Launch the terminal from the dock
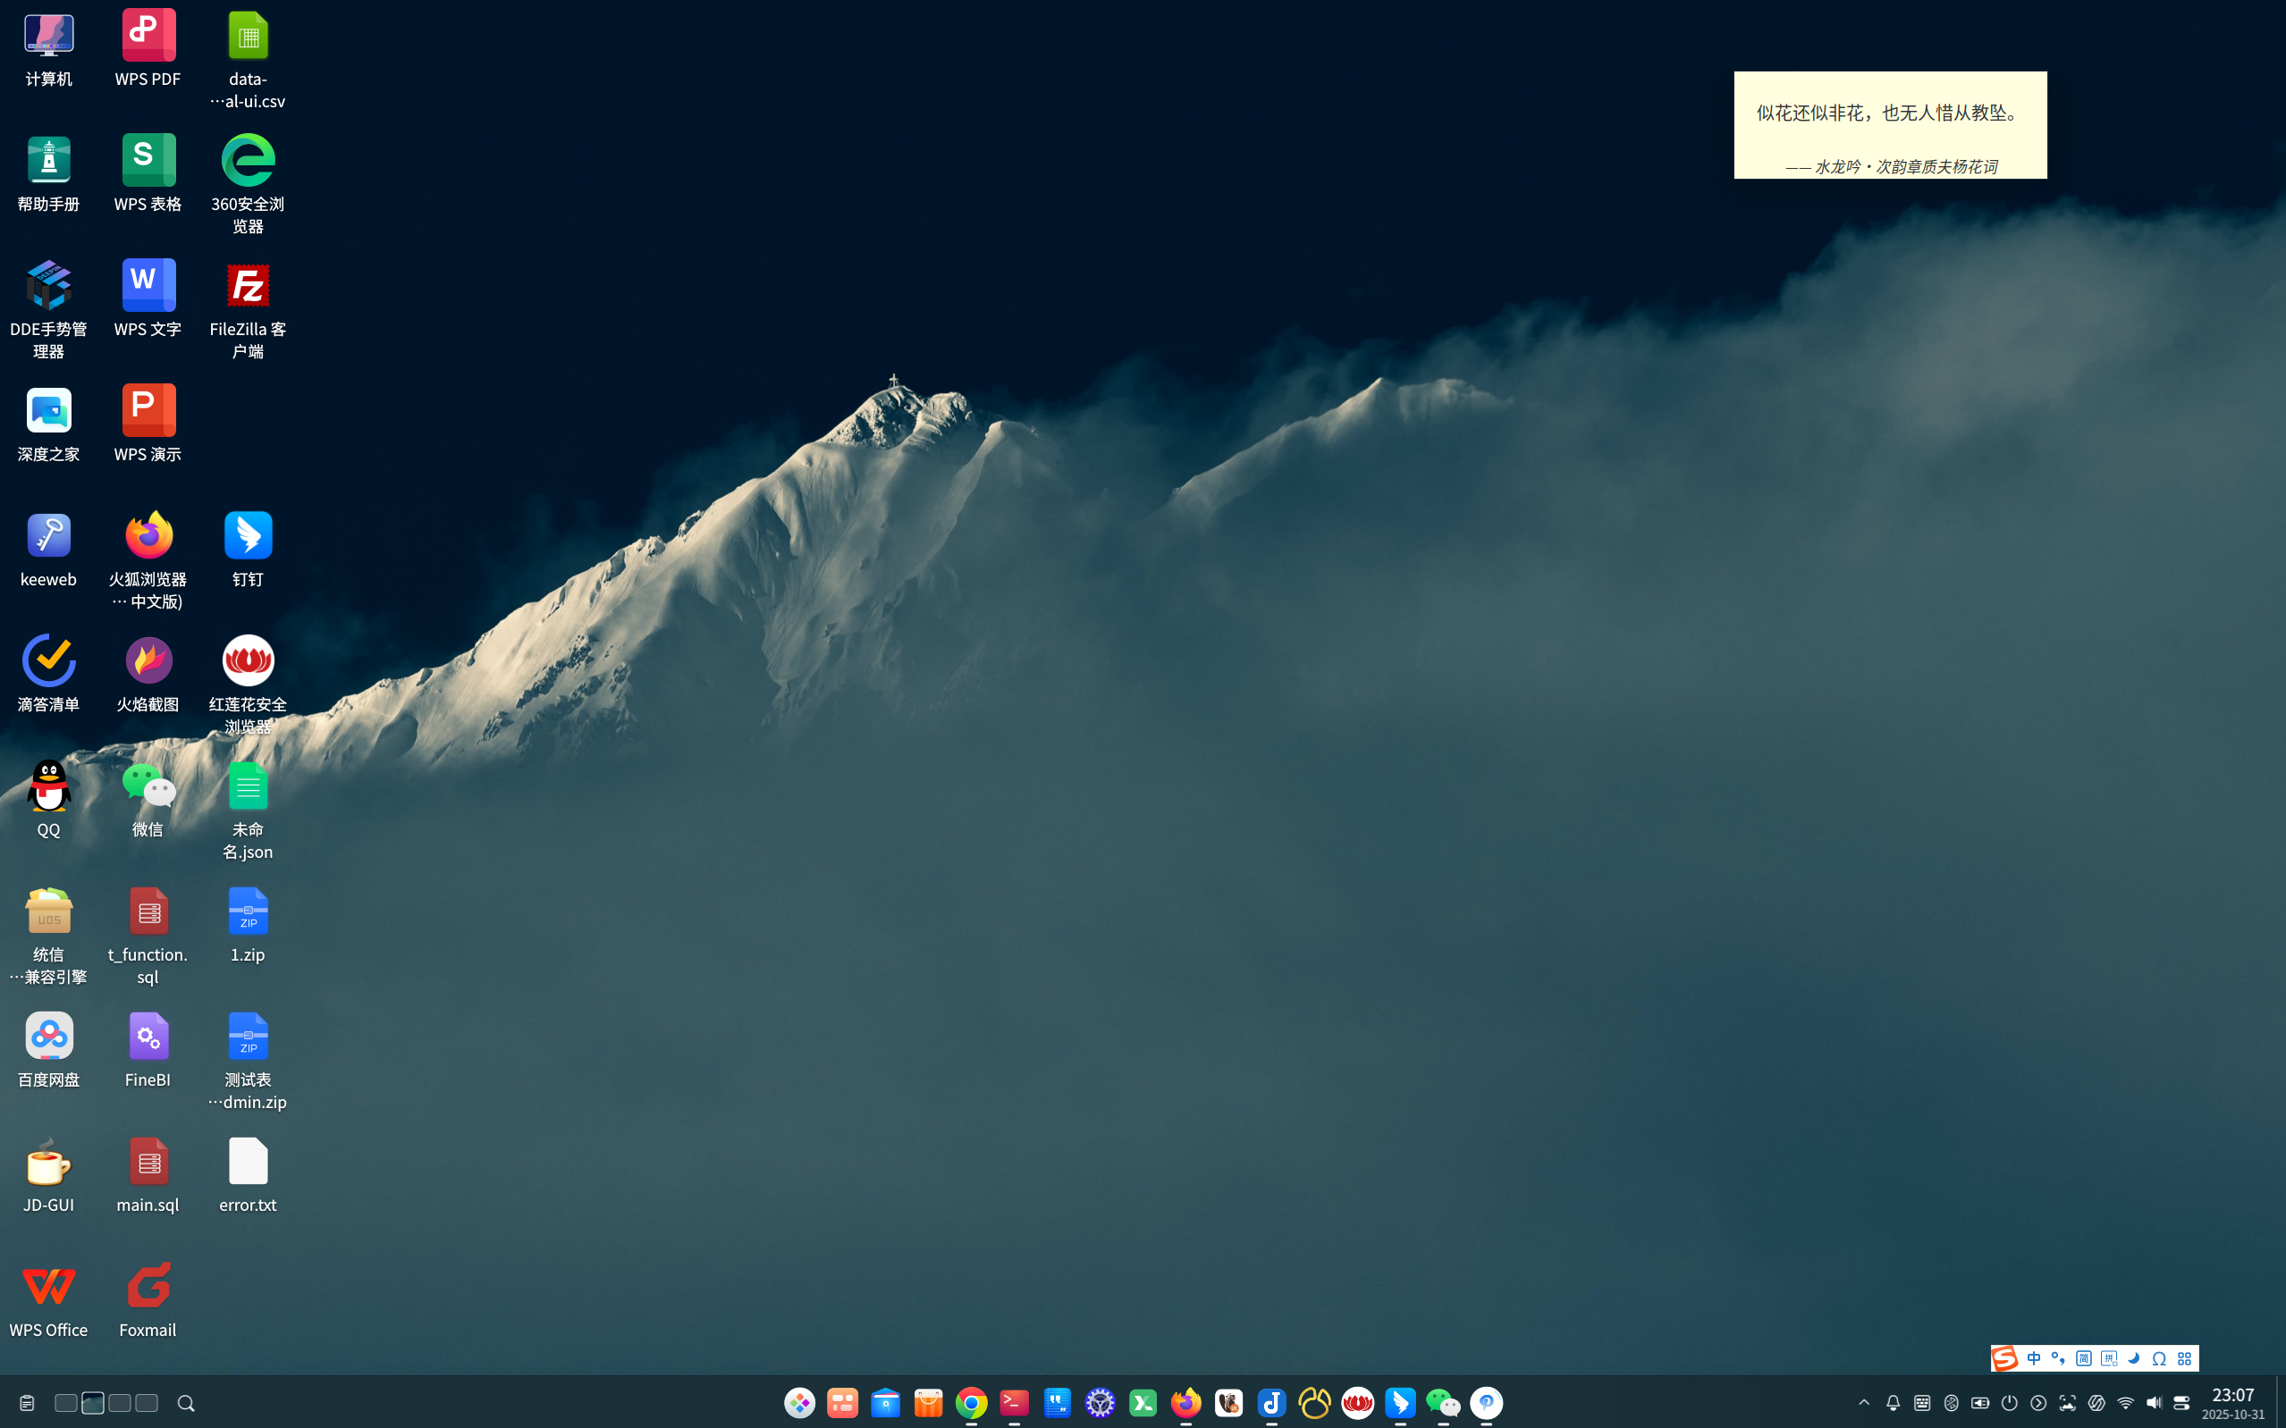 (x=1014, y=1402)
